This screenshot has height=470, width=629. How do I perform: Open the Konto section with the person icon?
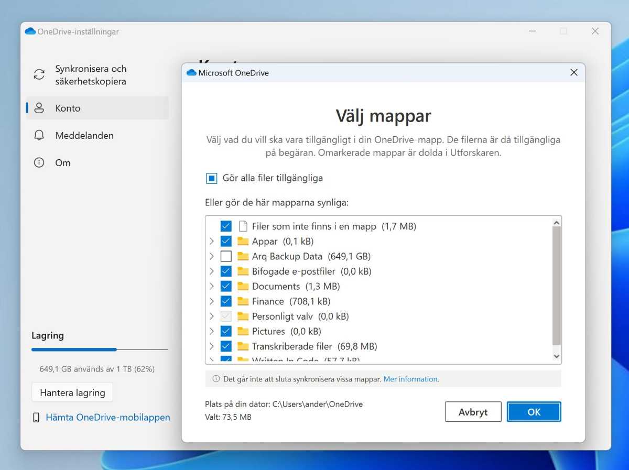(39, 108)
